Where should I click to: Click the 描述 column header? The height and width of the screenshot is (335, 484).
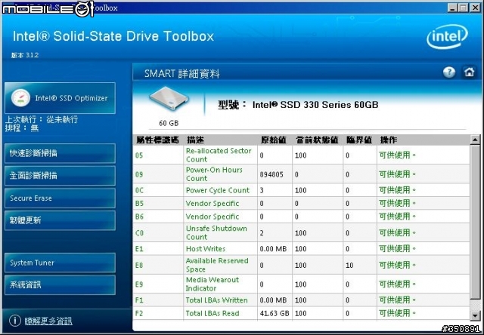[x=195, y=140]
